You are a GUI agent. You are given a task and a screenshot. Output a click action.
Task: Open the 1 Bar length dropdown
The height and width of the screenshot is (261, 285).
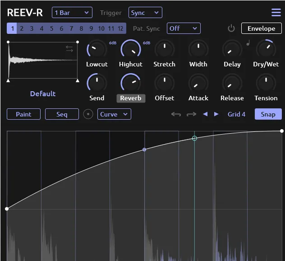point(72,13)
